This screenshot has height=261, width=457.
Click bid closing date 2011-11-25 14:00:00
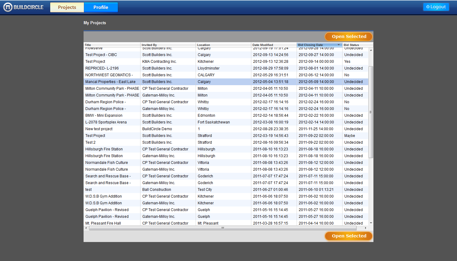[x=320, y=129]
